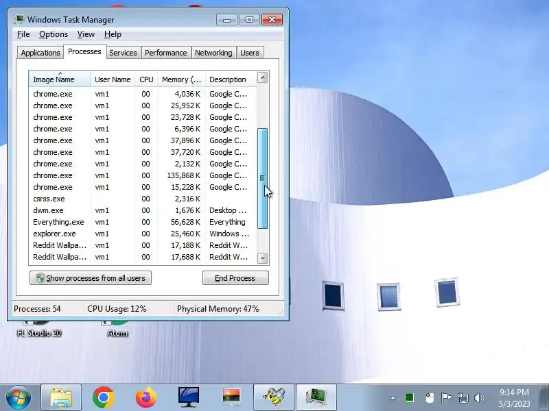Select the chrome.exe row using 135,868 K
The image size is (549, 411).
point(143,175)
